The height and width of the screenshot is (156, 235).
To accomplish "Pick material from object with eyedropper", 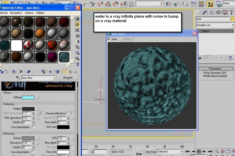I will 18,78.
